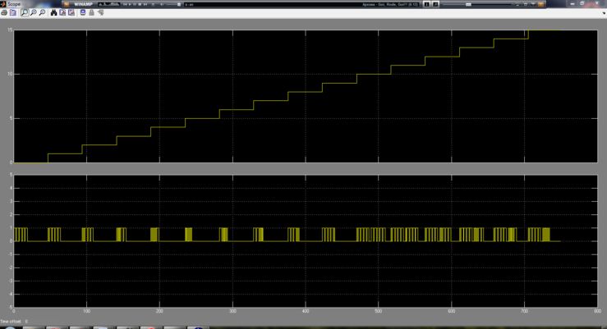
Task: Click the Winamp track title text
Action: (x=390, y=4)
